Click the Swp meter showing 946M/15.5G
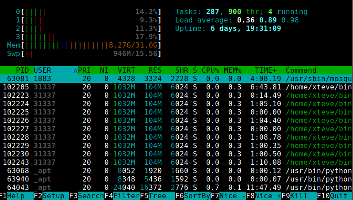This screenshot has height=200, width=353. tap(84, 54)
